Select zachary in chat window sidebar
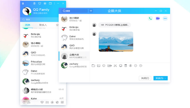Viewport: 190px width, 108px height. 74,65
